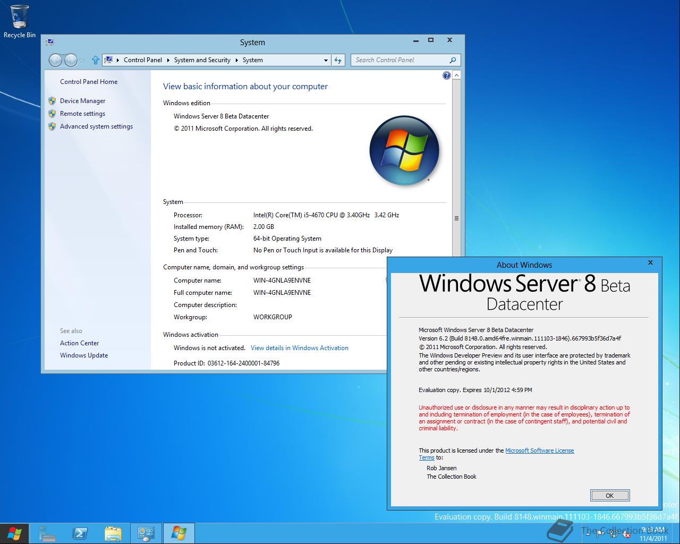Click the Back navigation arrow in System window
Screen dimensions: 680x544
(55, 60)
